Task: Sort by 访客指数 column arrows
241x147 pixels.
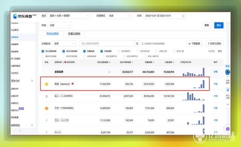Action: (174, 62)
